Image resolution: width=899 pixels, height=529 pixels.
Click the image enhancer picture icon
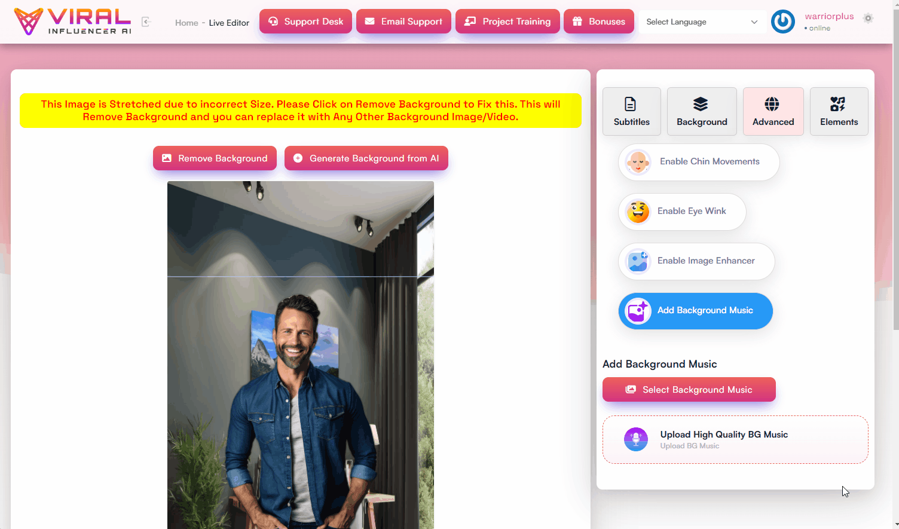(638, 261)
